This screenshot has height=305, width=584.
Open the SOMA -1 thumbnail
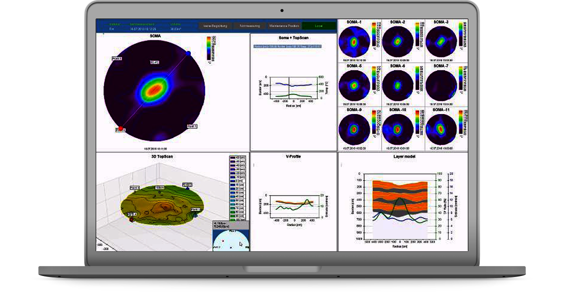click(354, 42)
